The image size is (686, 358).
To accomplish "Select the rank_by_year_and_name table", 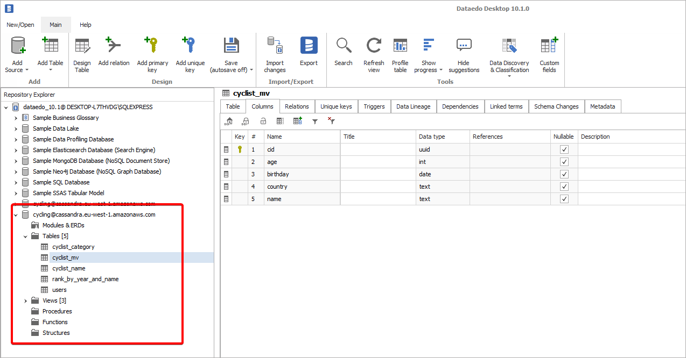I will [85, 279].
